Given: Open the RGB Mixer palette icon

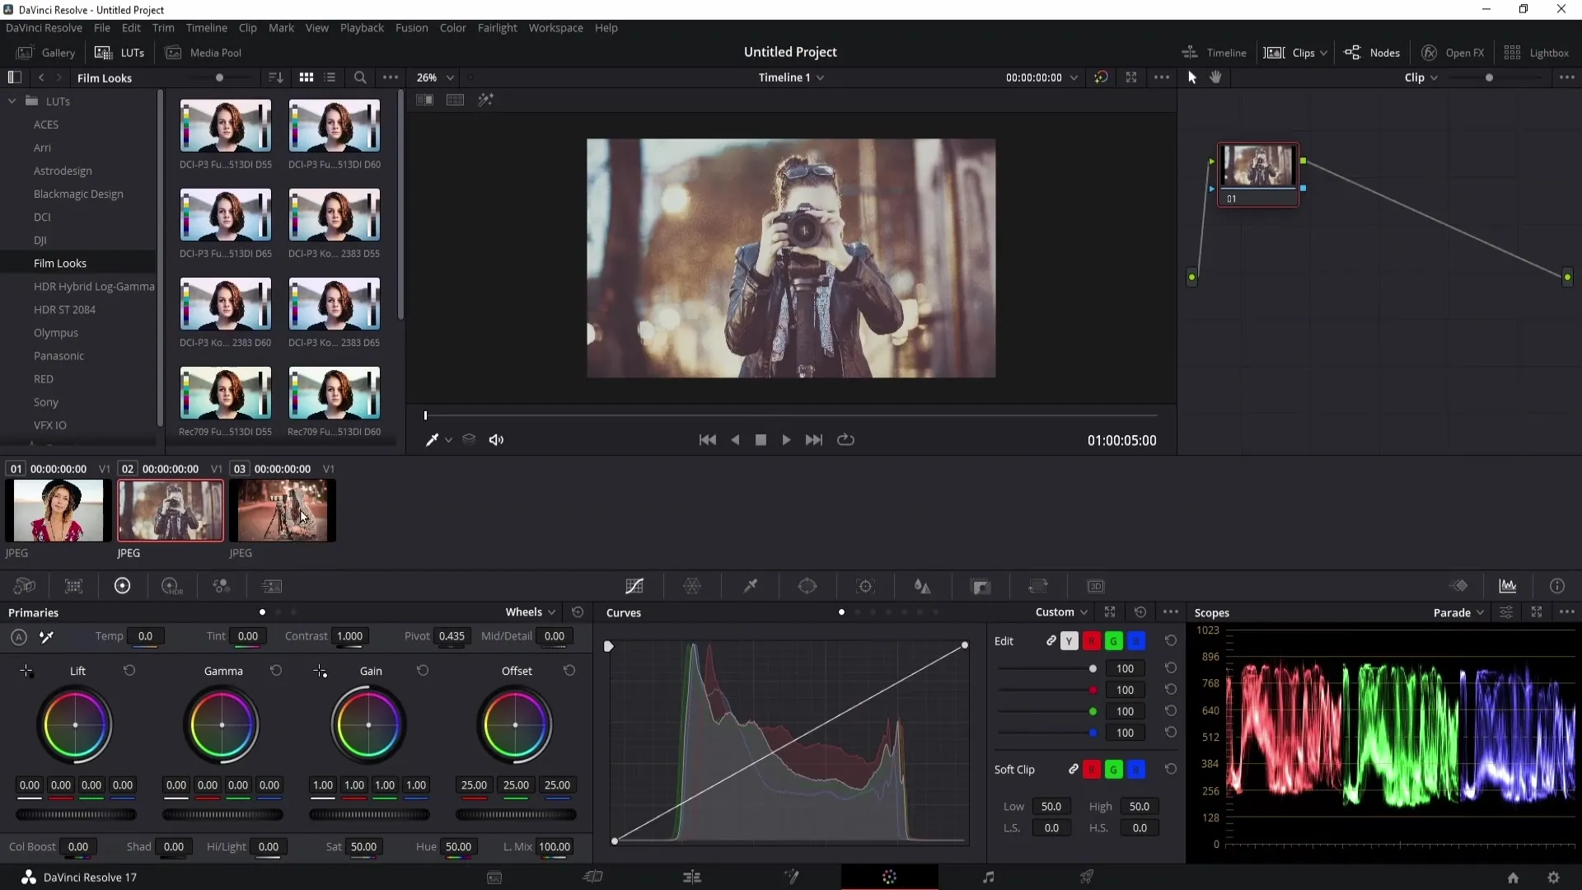Looking at the screenshot, I should (x=222, y=586).
